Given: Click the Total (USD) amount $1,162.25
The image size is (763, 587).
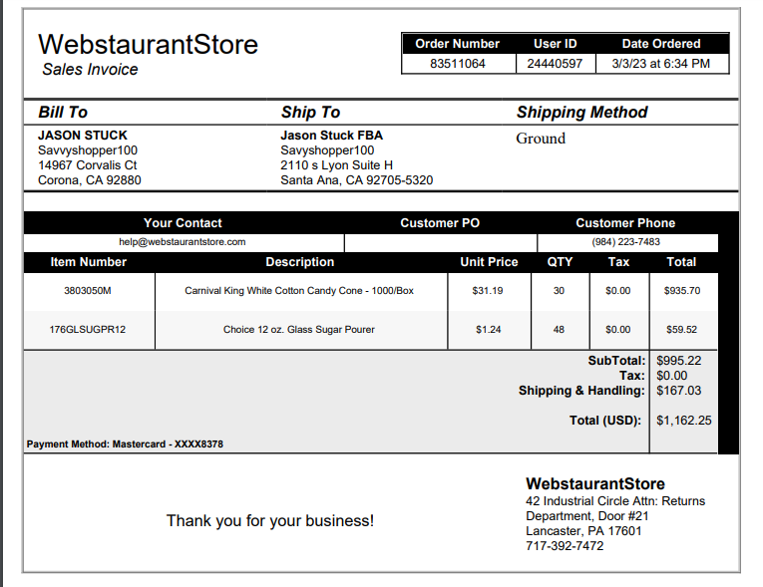Looking at the screenshot, I should 683,421.
